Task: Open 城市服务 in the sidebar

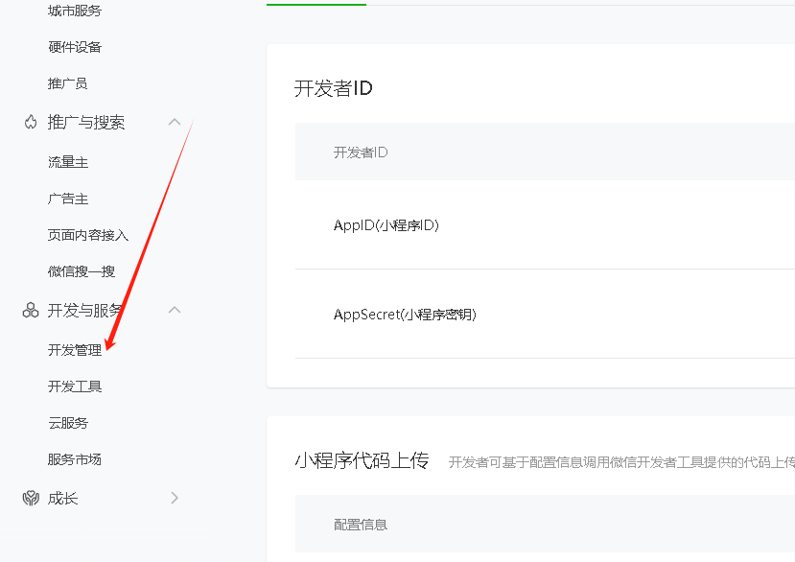Action: point(75,11)
